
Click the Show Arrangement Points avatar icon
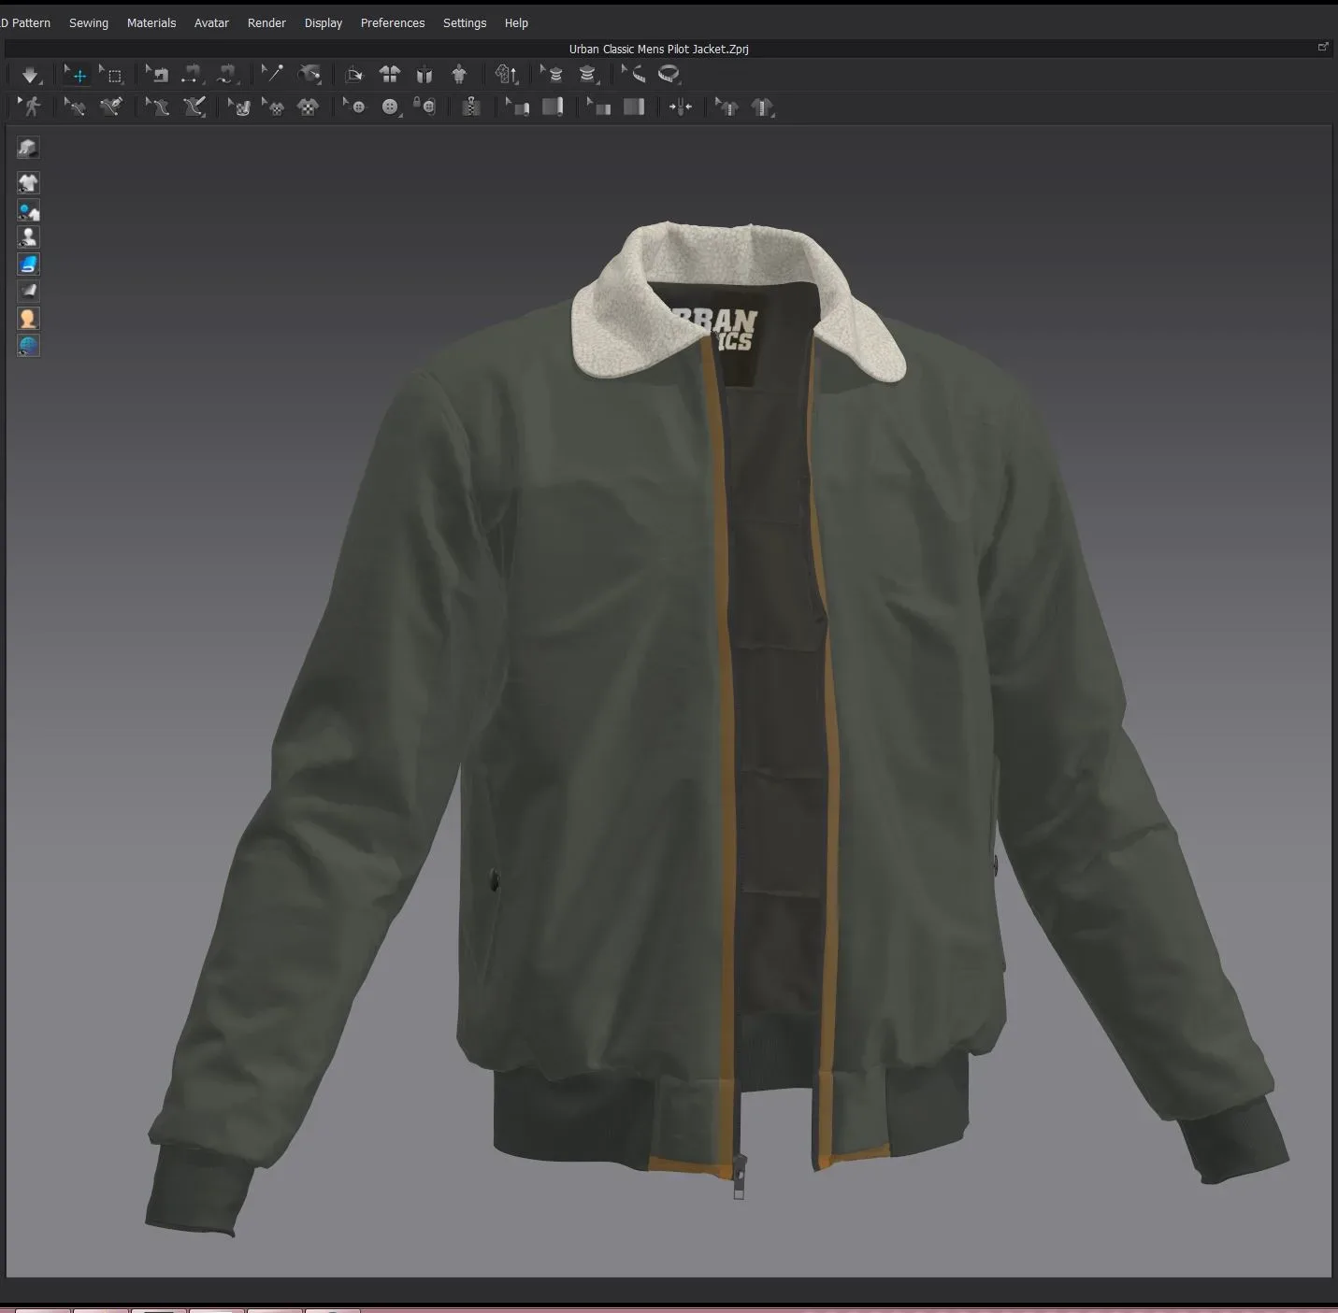tap(459, 75)
